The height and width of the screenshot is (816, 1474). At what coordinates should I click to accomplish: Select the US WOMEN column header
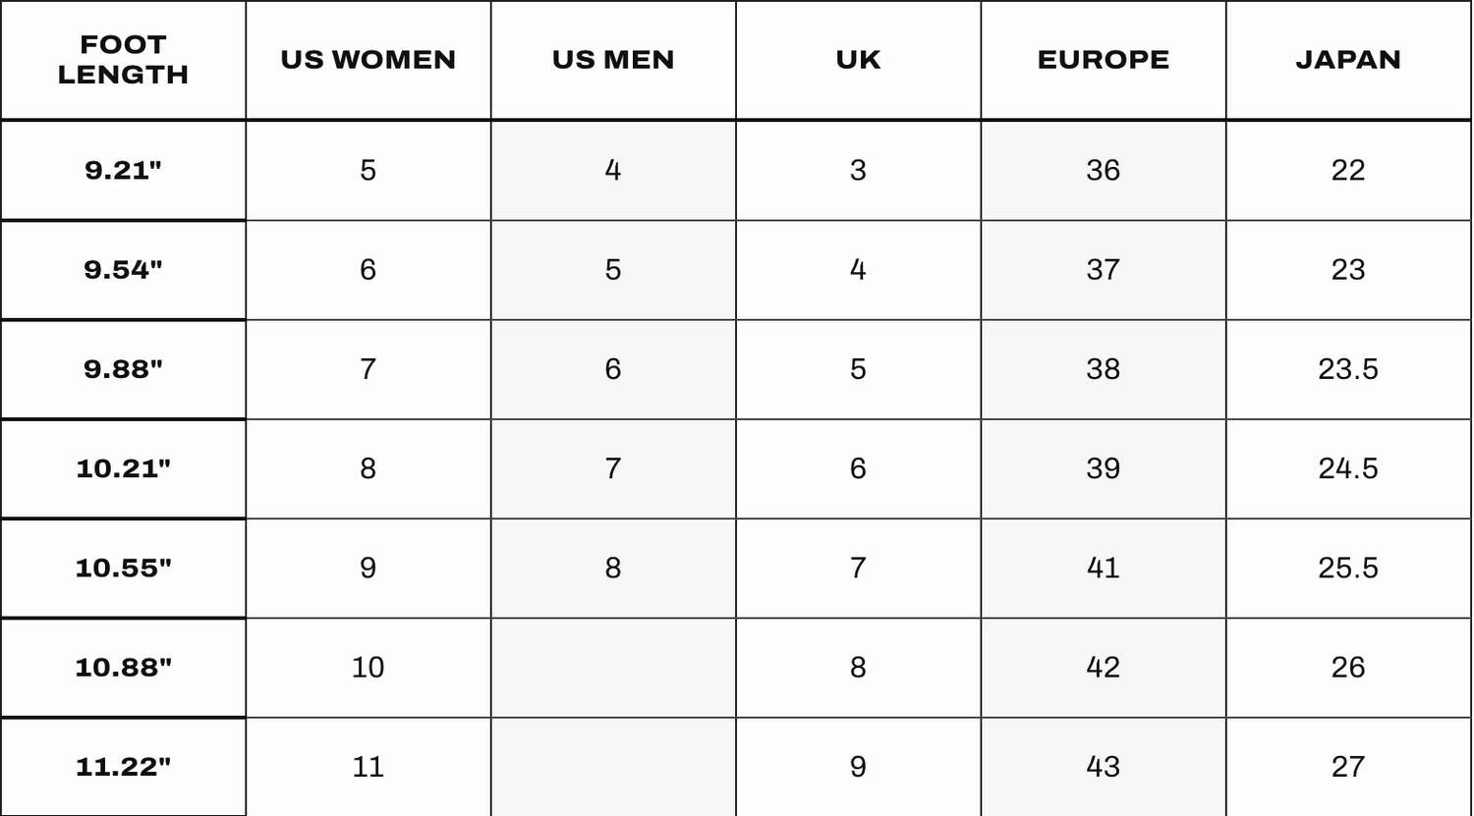[x=368, y=60]
